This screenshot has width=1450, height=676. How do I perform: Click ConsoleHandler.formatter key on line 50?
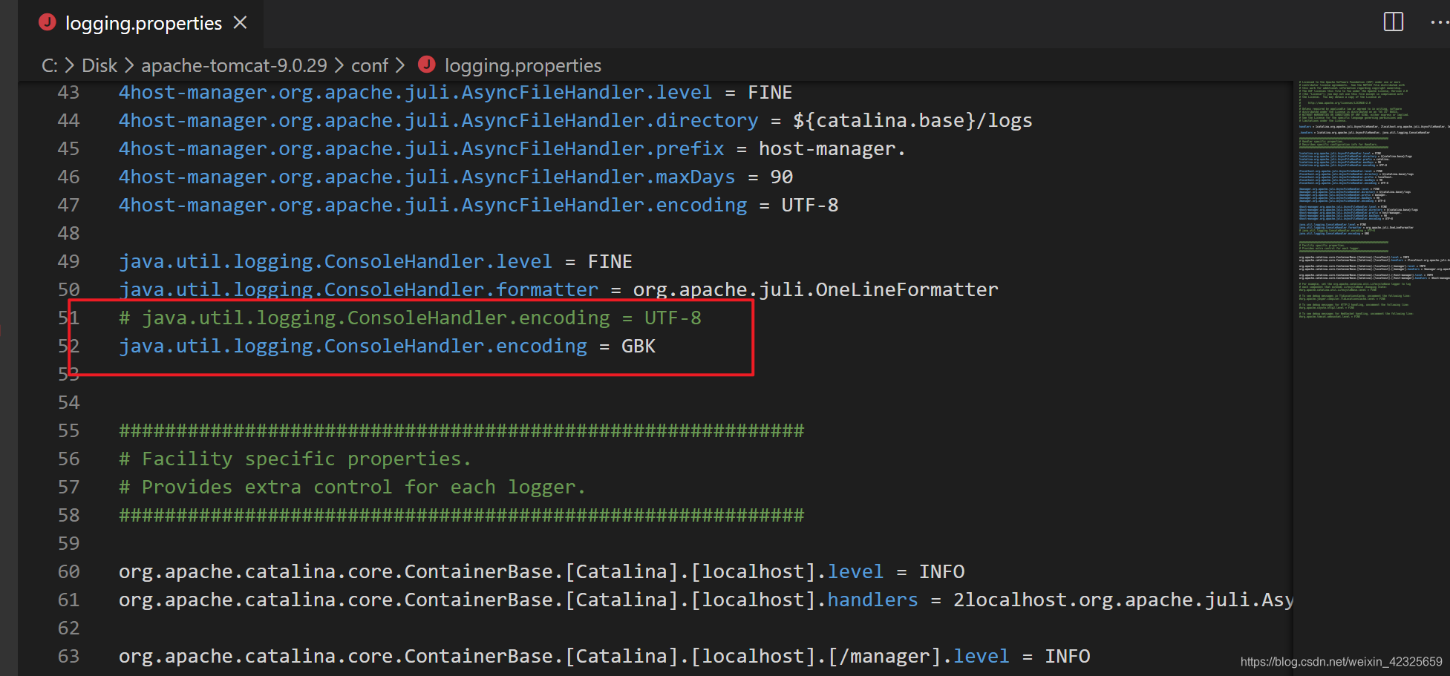pos(359,290)
